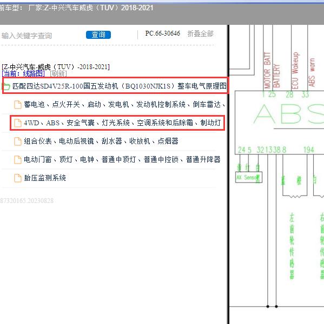Screen dimensions: 324x324
Task: Click document icon beside 胎压监测系统
Action: coord(18,178)
